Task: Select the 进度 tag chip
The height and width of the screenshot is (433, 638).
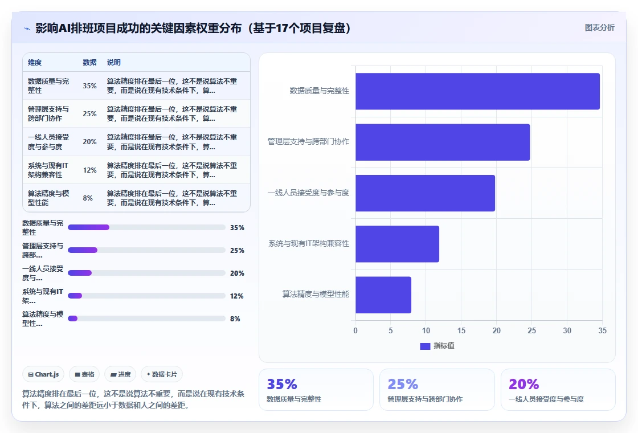Action: (x=120, y=374)
